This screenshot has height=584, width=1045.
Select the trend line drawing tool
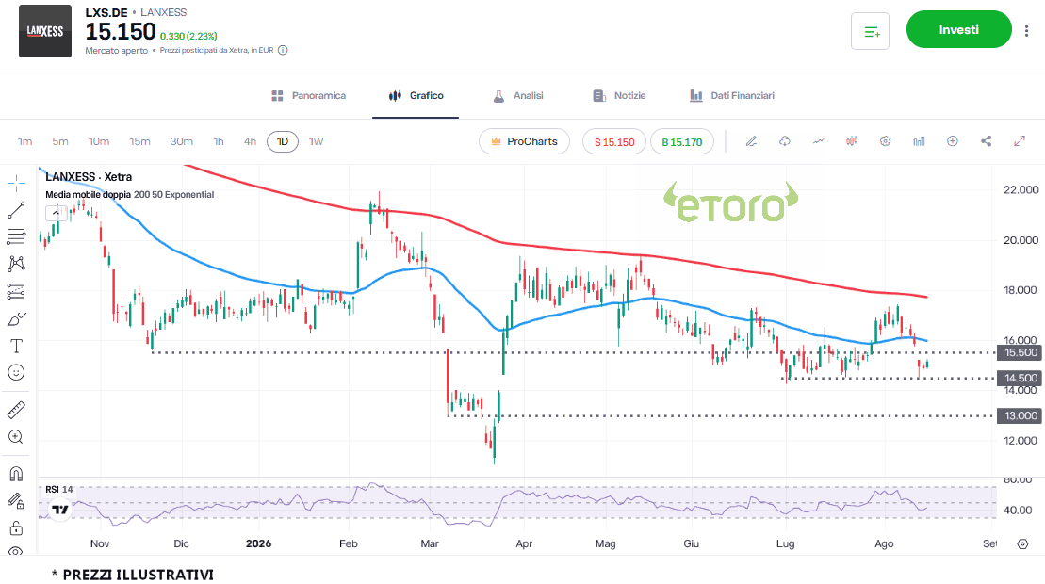point(16,210)
